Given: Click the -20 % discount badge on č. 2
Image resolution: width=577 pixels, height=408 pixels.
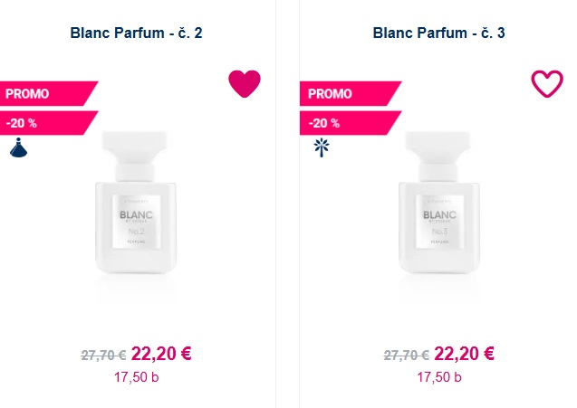Looking at the screenshot, I should coord(49,123).
